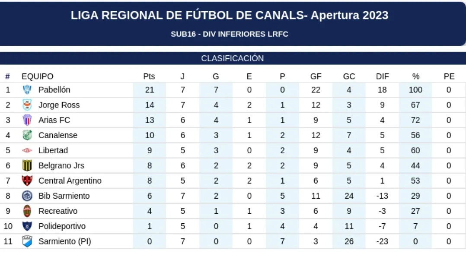Click the Canalense green shield logo
Image resolution: width=466 pixels, height=263 pixels.
pos(27,135)
